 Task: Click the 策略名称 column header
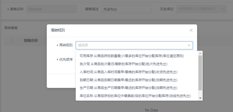[x=31, y=40]
